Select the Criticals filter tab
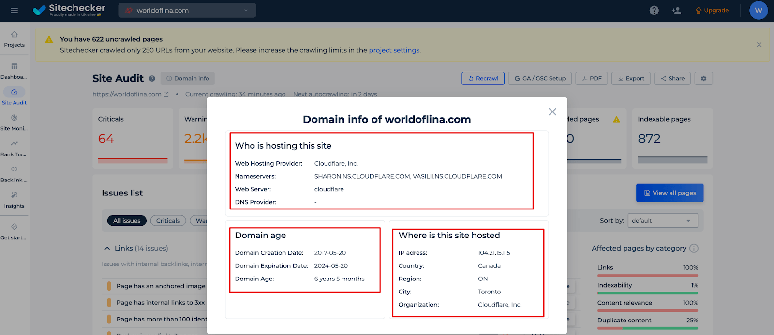The height and width of the screenshot is (335, 774). pos(168,221)
